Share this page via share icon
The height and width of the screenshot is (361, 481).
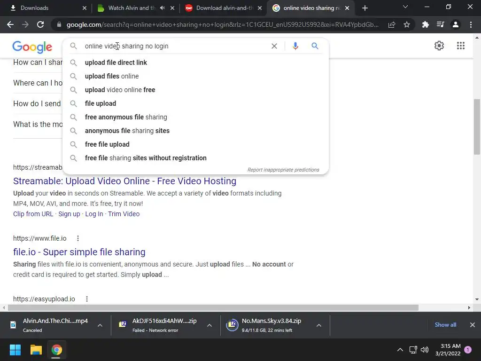point(392,24)
